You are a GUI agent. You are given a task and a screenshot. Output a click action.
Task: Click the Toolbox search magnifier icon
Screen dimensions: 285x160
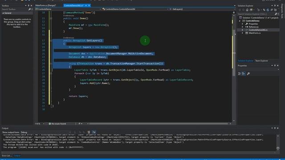30,9
